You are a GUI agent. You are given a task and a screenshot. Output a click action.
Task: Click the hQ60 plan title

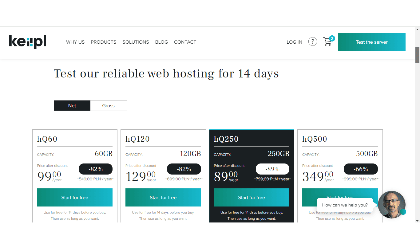(x=47, y=139)
